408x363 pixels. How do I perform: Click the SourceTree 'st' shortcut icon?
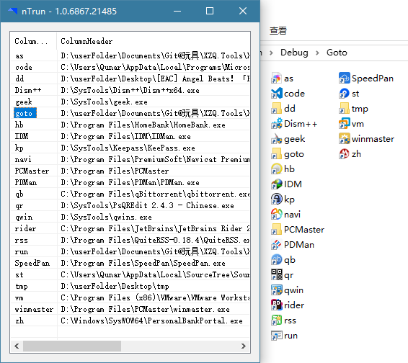coord(345,94)
